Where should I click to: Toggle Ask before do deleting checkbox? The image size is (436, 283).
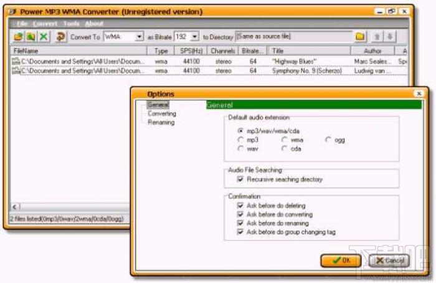coord(240,206)
